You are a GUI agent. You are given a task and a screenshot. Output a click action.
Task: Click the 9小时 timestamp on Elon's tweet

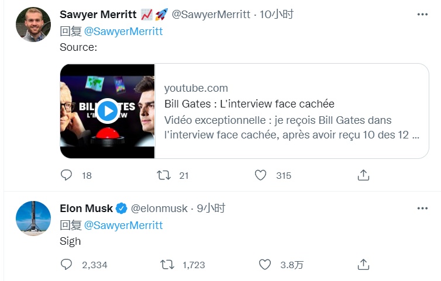[x=211, y=209]
